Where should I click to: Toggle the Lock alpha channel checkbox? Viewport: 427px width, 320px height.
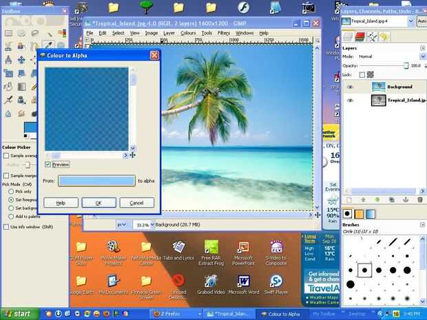coord(362,74)
